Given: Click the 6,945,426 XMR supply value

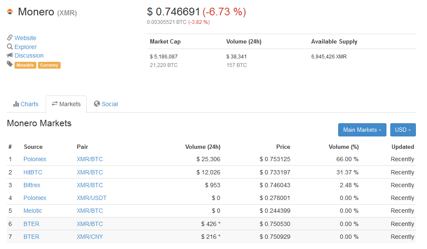Looking at the screenshot, I should click(x=329, y=57).
